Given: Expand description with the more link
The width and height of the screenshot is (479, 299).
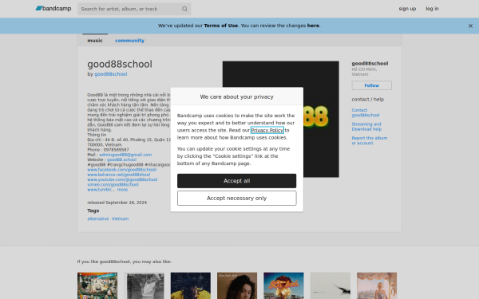Looking at the screenshot, I should 122,190.
